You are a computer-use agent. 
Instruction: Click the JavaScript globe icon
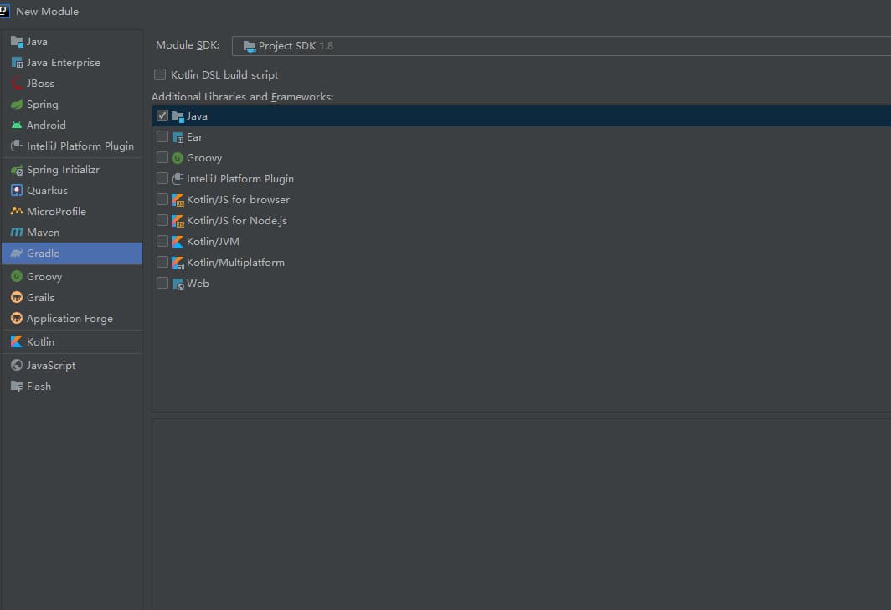pos(17,365)
